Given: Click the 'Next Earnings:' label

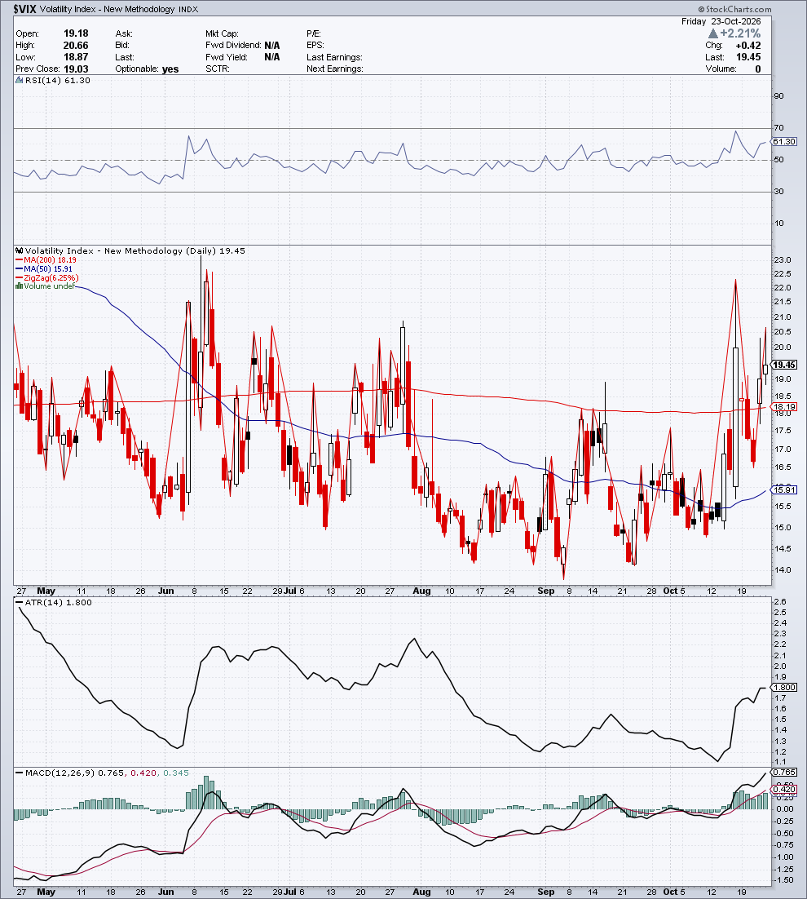Looking at the screenshot, I should [x=334, y=69].
